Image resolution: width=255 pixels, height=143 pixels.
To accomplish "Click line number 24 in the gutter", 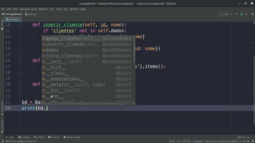I will click(x=8, y=108).
